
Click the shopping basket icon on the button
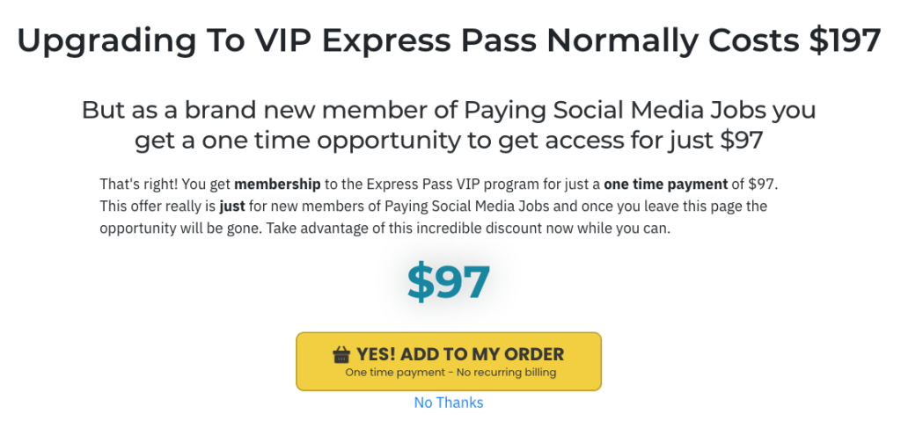coord(341,354)
